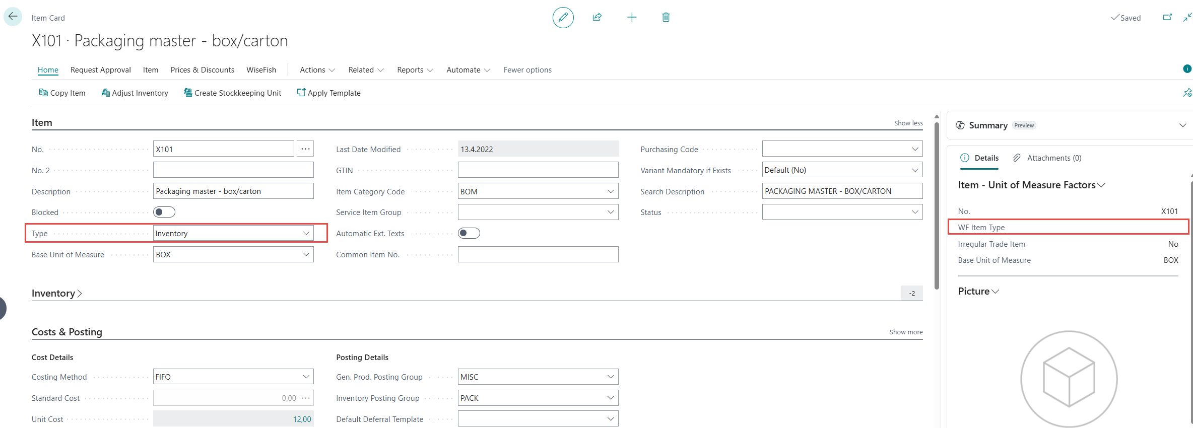Open item card in new window icon
Screen dimensions: 1193x428
tap(1167, 18)
